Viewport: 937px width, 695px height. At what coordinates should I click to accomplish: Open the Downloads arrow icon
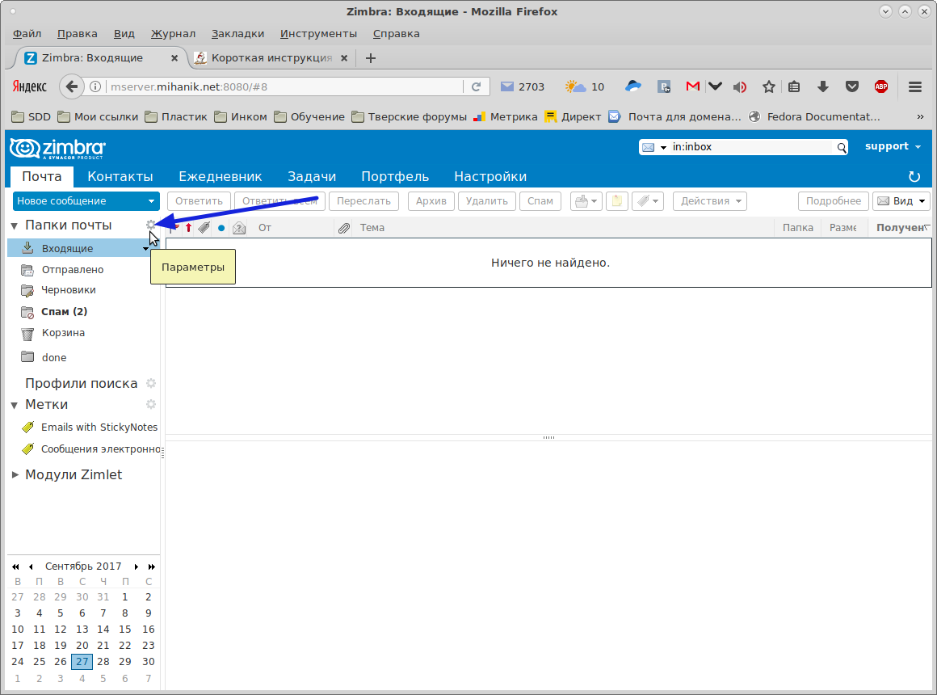(x=823, y=86)
